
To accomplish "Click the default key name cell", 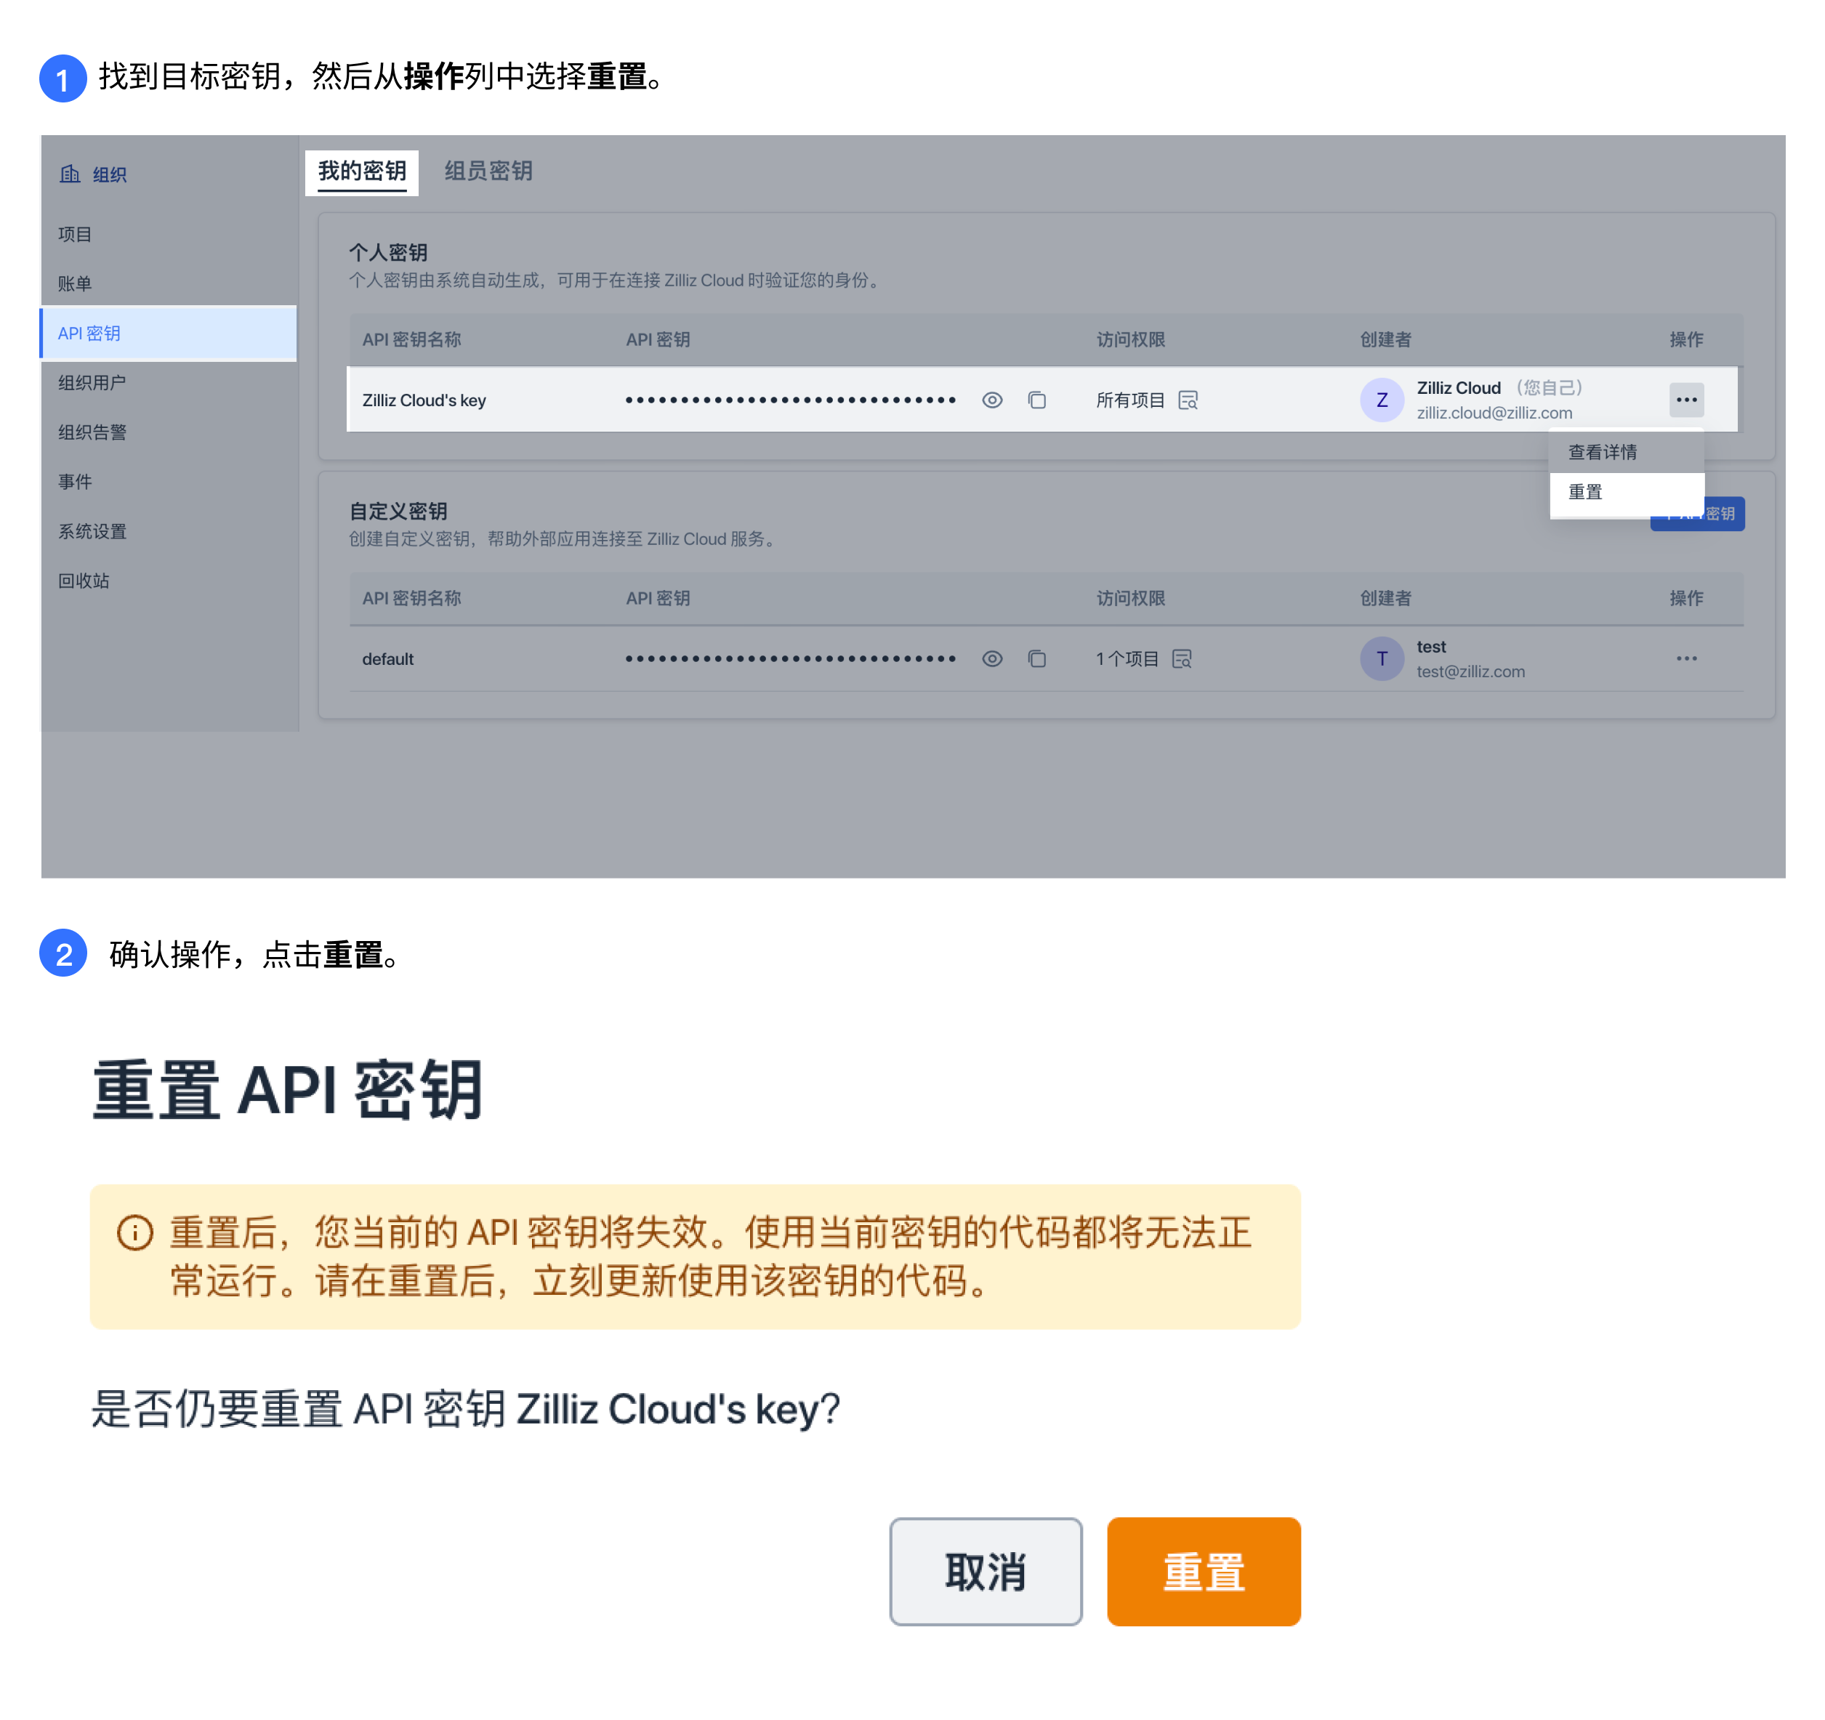I will [x=387, y=659].
